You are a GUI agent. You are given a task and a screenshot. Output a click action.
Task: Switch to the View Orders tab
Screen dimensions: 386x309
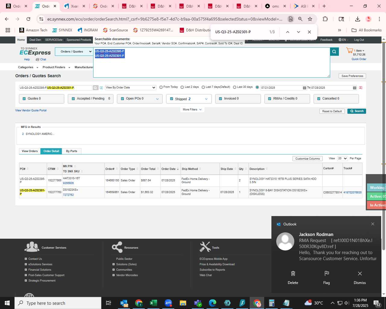tap(30, 151)
